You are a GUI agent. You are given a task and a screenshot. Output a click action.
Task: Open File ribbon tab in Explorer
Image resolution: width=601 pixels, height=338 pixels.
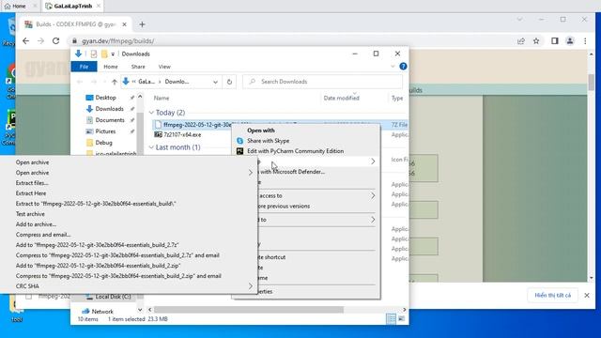click(x=84, y=67)
